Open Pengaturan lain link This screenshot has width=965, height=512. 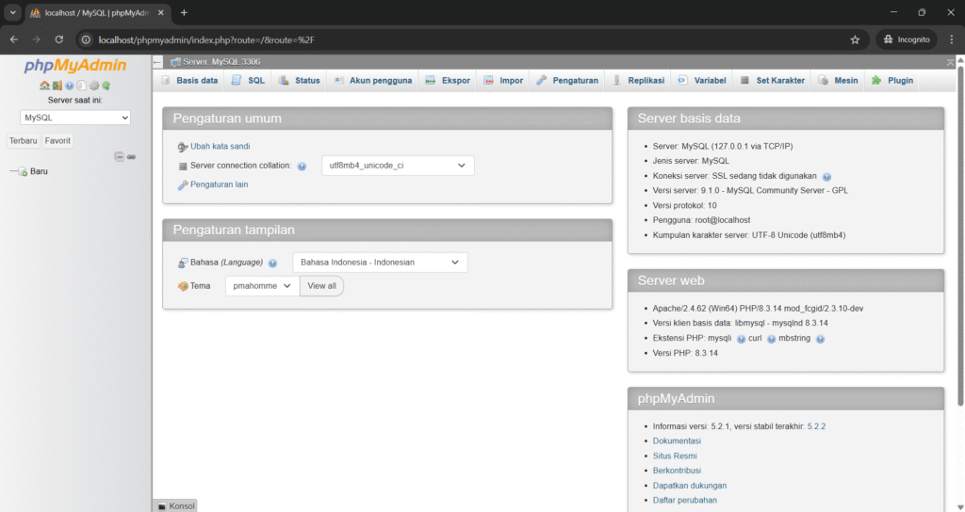click(219, 184)
